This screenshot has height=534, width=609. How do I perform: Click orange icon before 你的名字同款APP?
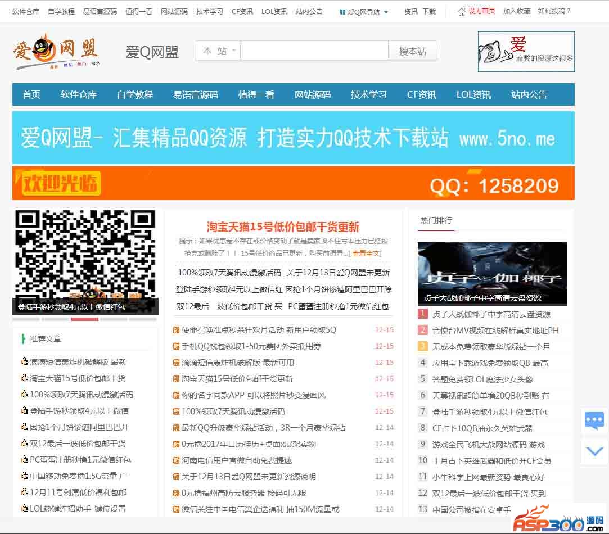point(176,395)
